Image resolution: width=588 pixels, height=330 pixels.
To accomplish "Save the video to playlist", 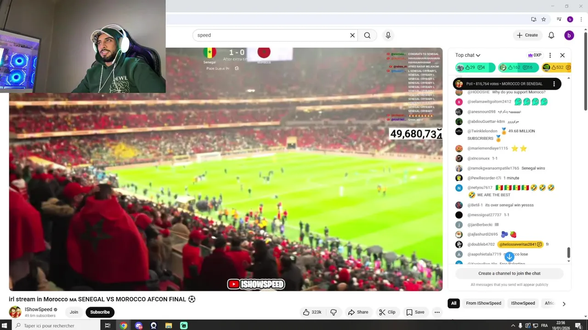I will point(415,312).
